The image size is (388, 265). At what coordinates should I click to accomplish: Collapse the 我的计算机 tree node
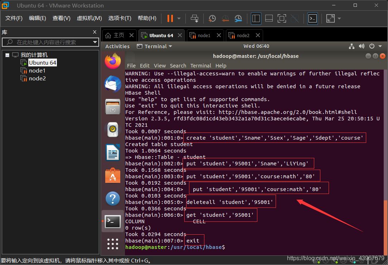[x=8, y=55]
